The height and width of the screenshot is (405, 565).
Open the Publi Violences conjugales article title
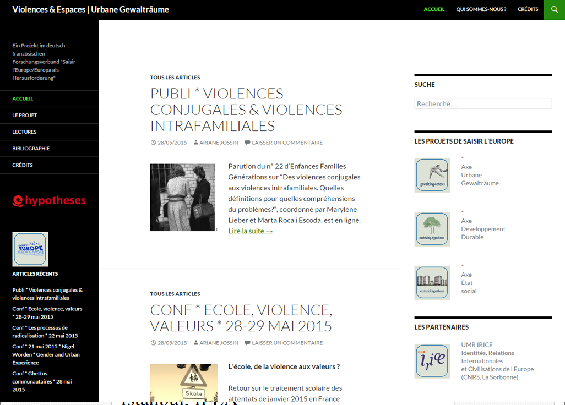246,110
